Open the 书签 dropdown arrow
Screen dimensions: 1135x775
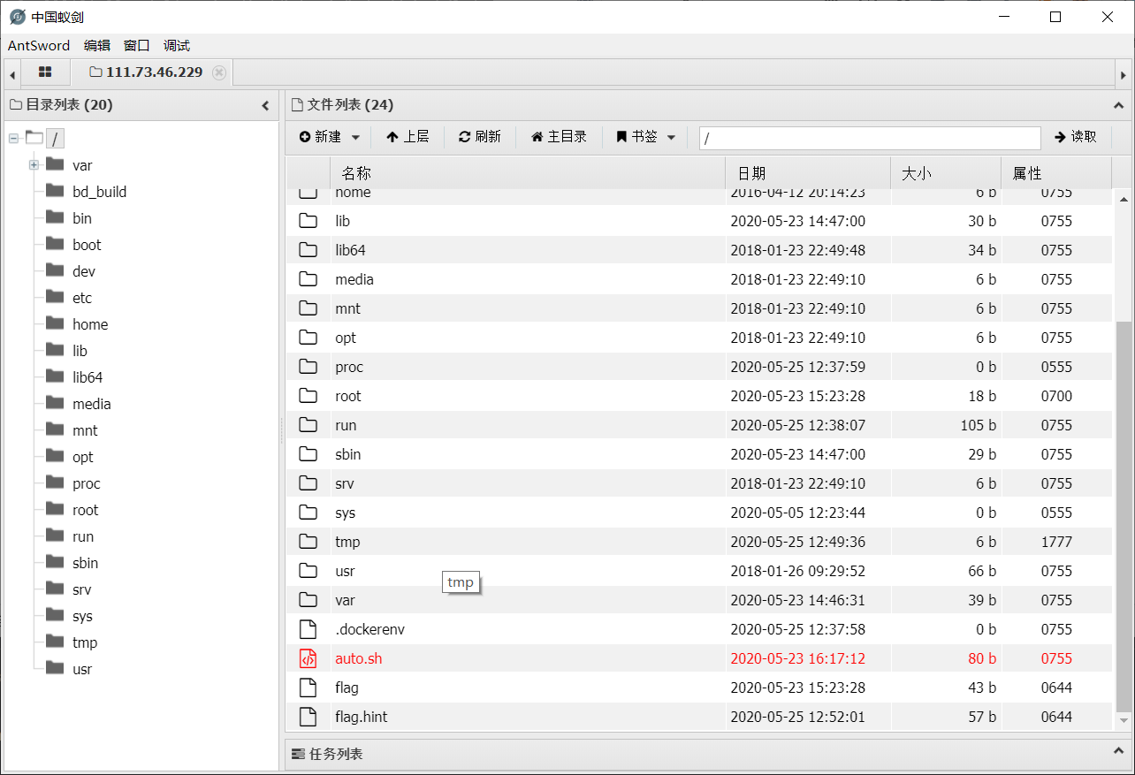tap(671, 136)
